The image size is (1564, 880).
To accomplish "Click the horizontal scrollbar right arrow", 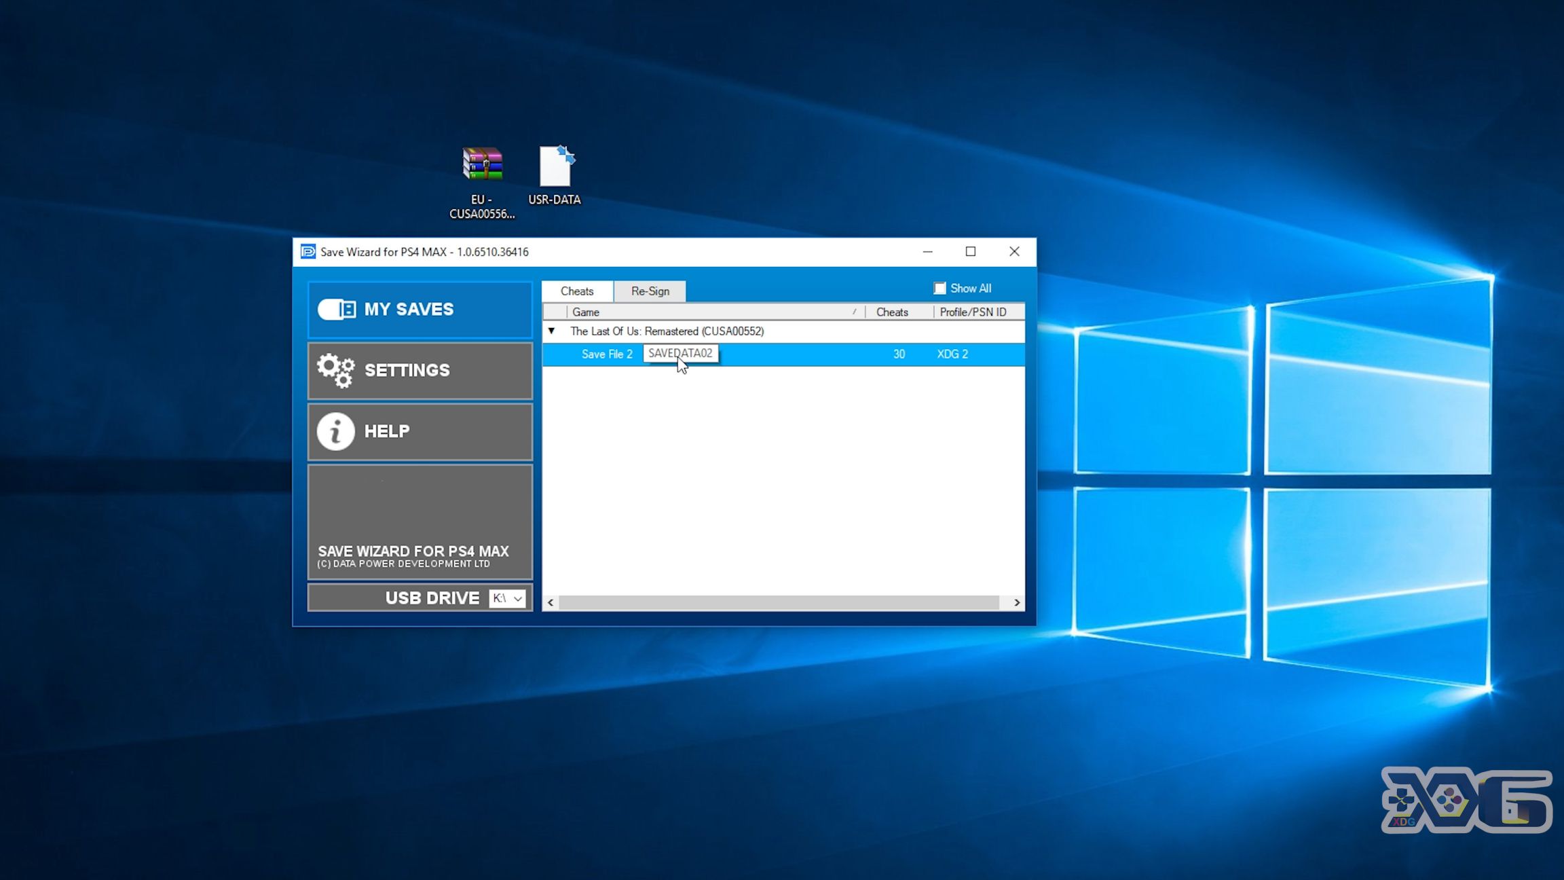I will click(1016, 603).
